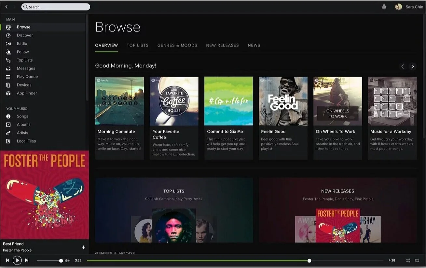Open Sara Chin profile avatar
426x268 pixels.
click(x=398, y=7)
